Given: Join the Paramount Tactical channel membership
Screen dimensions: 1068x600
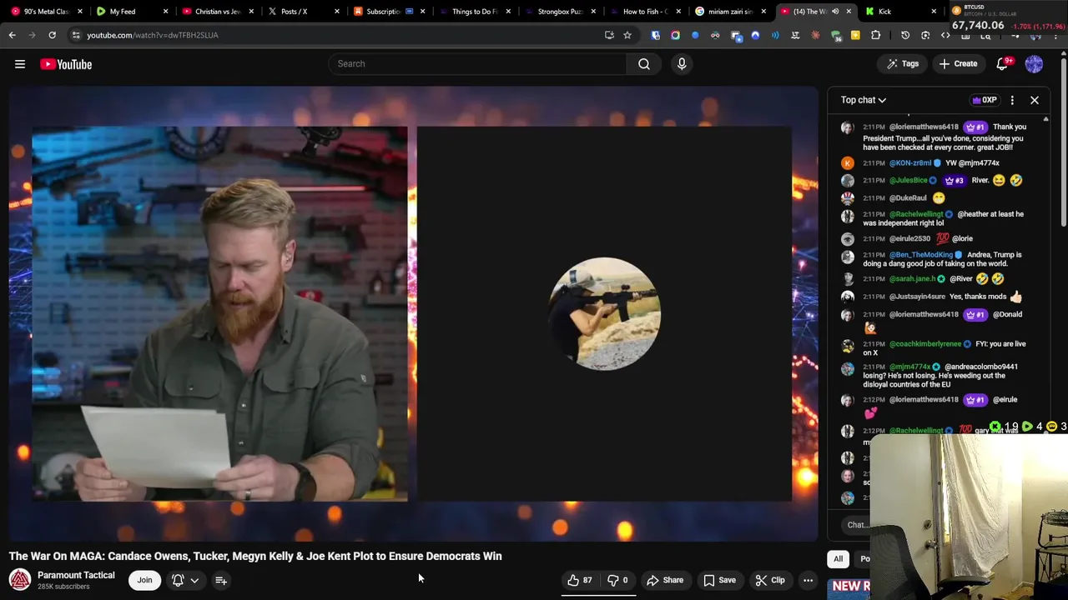Looking at the screenshot, I should (x=144, y=580).
